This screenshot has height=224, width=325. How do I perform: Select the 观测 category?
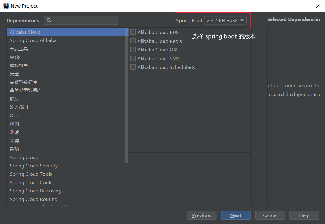pos(66,124)
